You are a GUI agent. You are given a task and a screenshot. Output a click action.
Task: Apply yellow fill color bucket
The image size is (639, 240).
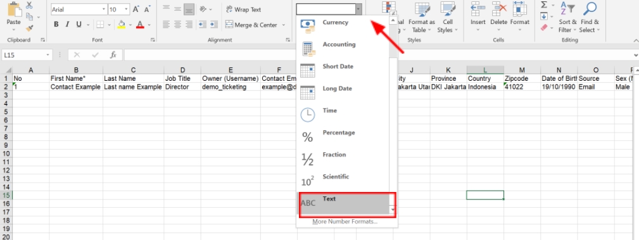pyautogui.click(x=121, y=25)
